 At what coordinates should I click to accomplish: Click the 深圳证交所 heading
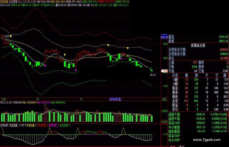coord(198,46)
